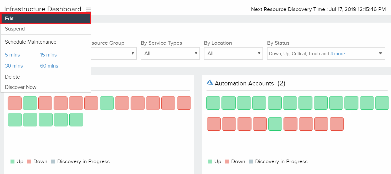Click the hamburger menu icon beside Infrastructure Dashboard
Image resolution: width=391 pixels, height=174 pixels.
[88, 10]
